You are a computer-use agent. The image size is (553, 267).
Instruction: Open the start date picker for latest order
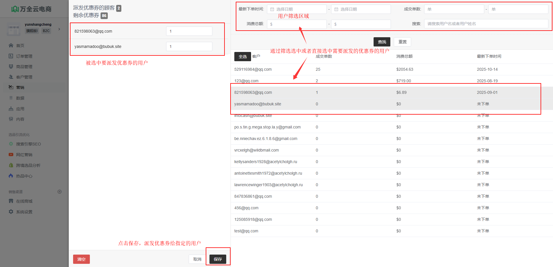[297, 9]
